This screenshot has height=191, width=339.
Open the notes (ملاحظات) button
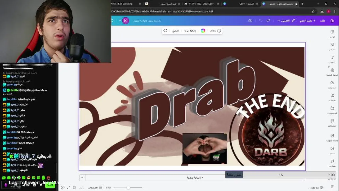point(316,188)
